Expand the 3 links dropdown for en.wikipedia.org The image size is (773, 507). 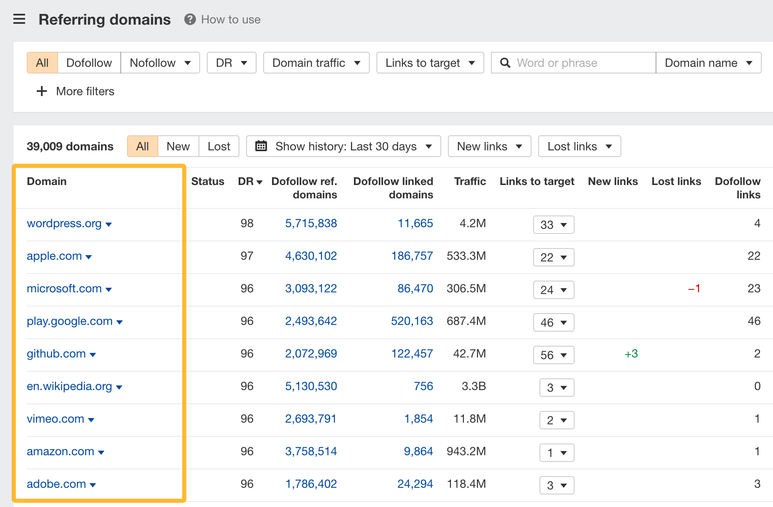click(x=557, y=388)
